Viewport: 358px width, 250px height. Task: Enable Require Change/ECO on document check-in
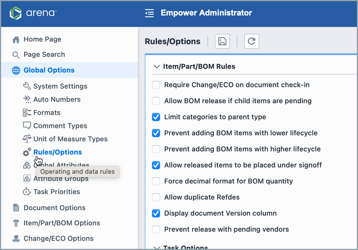156,85
